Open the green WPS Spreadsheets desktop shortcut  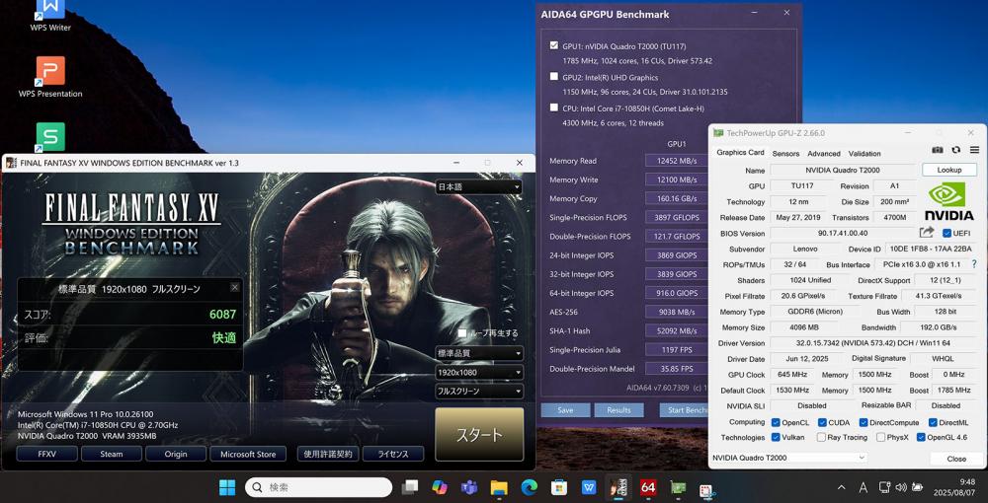pos(50,137)
